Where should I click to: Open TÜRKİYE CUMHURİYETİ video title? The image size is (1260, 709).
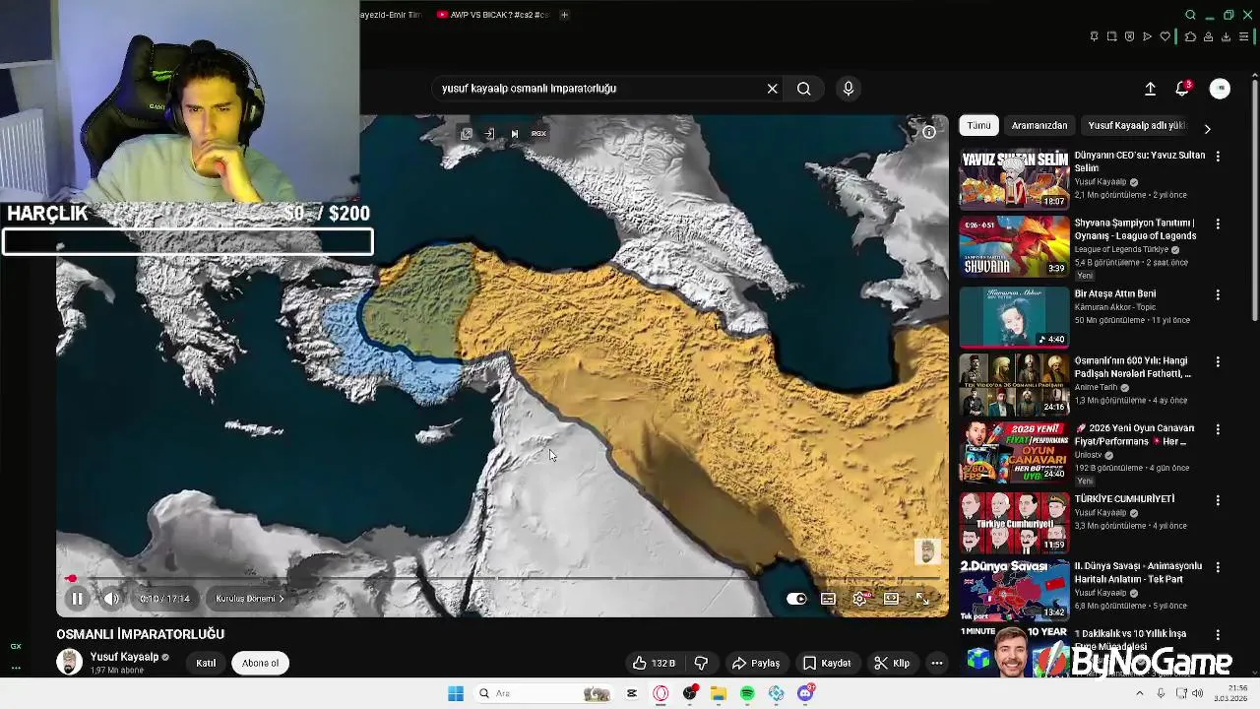click(1124, 499)
